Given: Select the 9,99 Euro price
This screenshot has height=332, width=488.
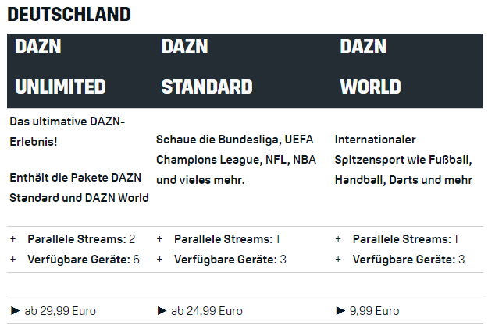Looking at the screenshot, I should click(x=374, y=311).
